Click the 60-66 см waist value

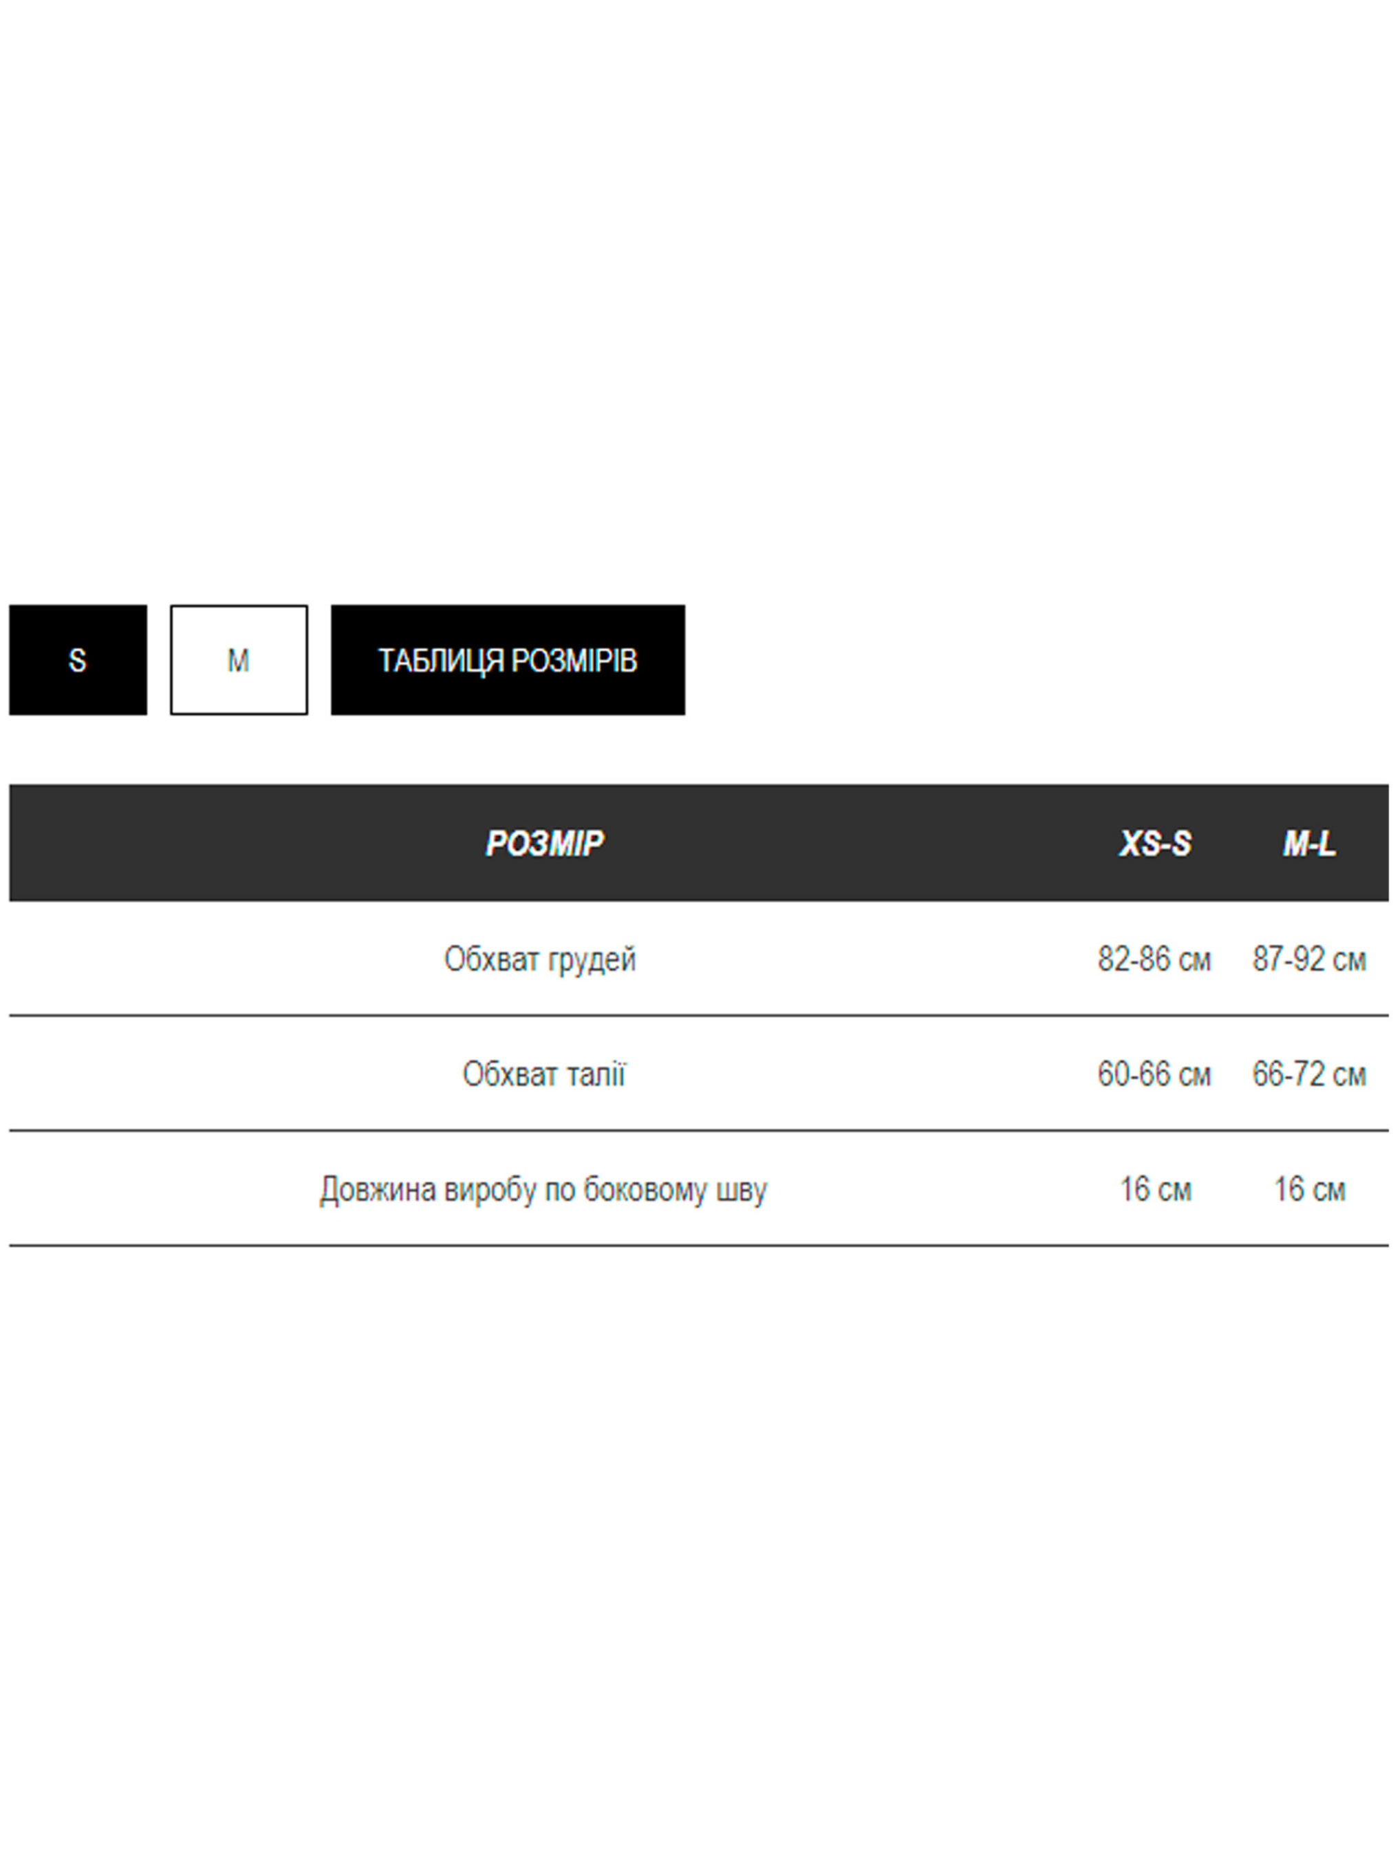coord(1154,1074)
